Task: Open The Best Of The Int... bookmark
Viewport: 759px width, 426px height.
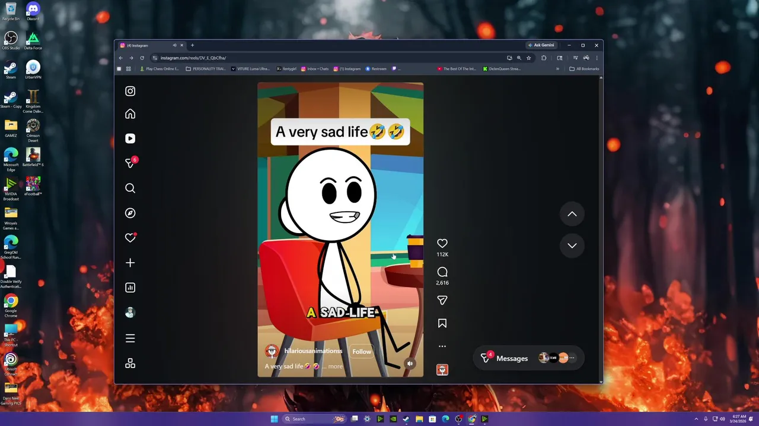Action: pyautogui.click(x=457, y=69)
